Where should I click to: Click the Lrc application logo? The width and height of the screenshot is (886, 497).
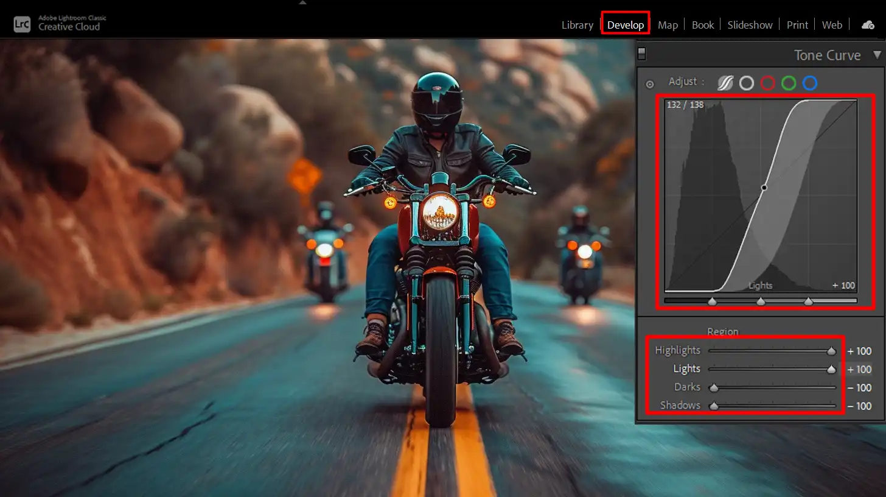click(x=22, y=24)
